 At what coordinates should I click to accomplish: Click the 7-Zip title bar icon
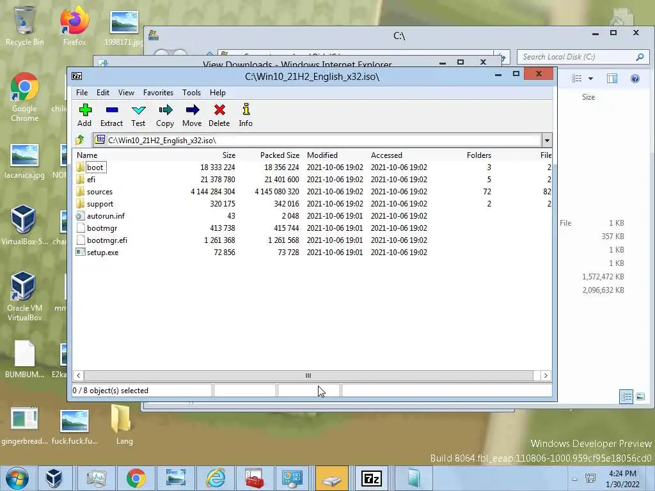coord(77,76)
